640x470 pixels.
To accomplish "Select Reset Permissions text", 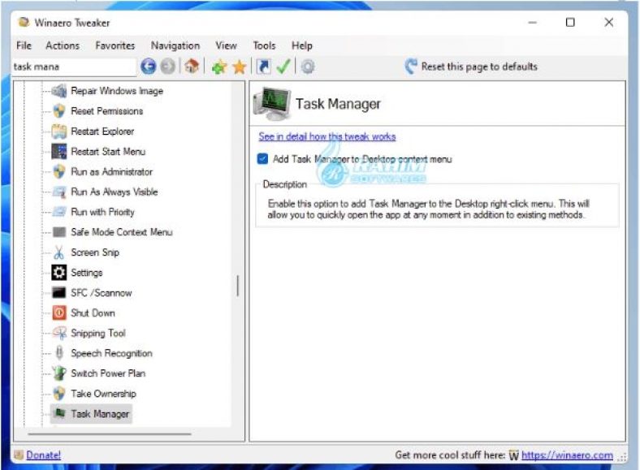I will pyautogui.click(x=107, y=111).
